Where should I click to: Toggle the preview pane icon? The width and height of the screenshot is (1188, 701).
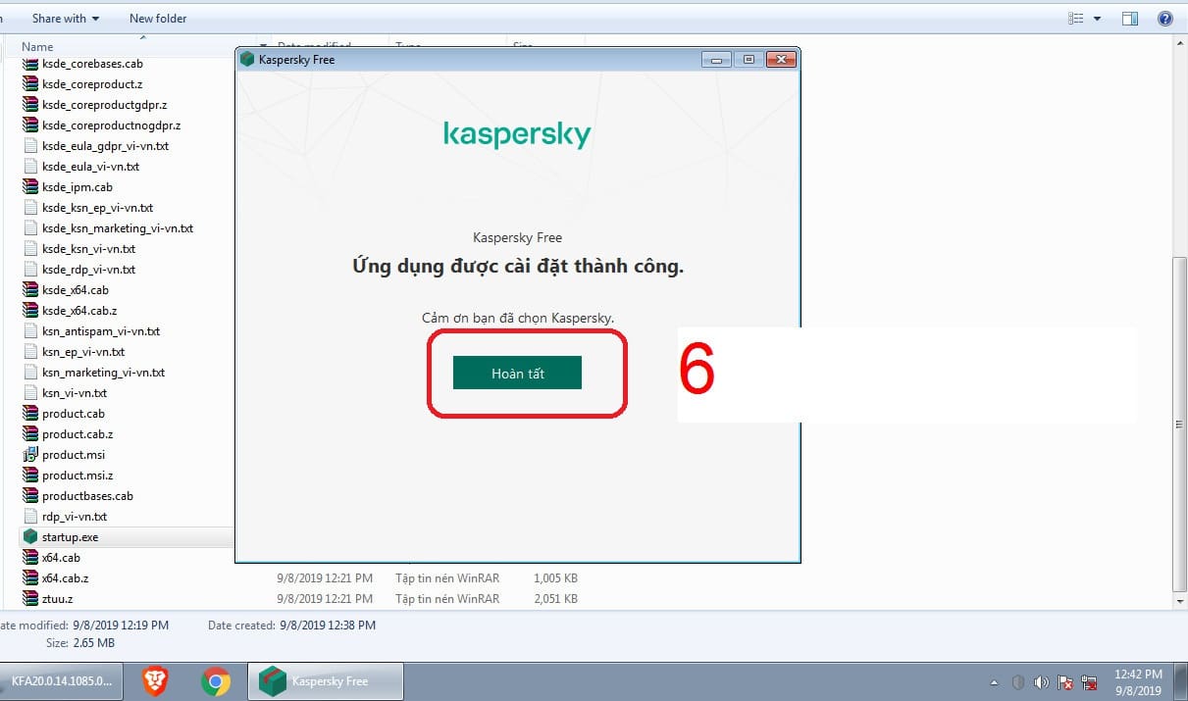click(x=1129, y=19)
